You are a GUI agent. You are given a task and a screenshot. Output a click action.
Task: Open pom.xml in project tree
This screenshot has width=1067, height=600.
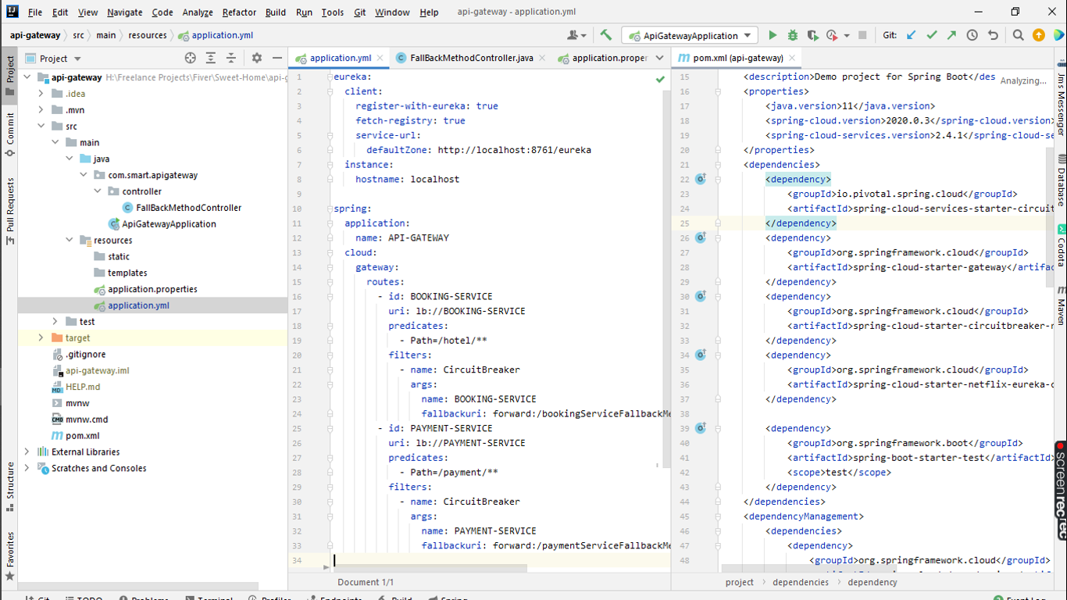tap(81, 436)
